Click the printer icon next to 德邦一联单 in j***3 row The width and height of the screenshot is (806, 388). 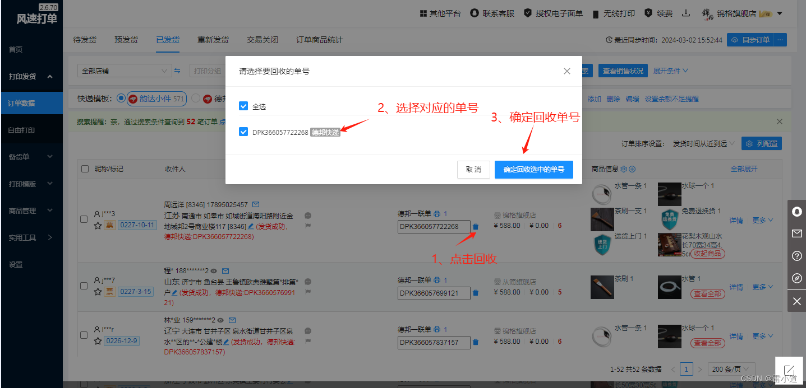pos(437,214)
